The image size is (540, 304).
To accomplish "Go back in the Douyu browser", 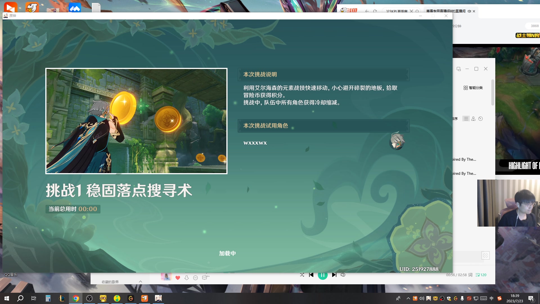I will click(x=367, y=11).
